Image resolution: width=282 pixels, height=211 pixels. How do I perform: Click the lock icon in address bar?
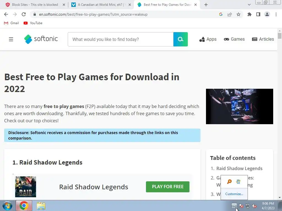click(x=35, y=14)
